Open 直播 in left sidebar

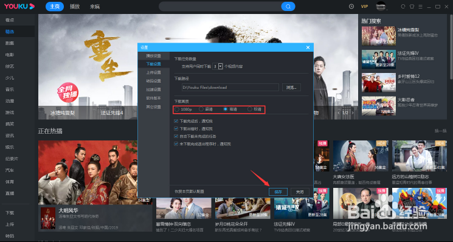click(10, 193)
